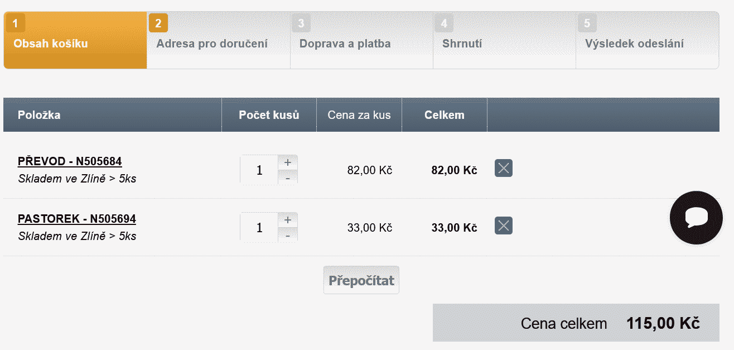Click the Cena celkem total box
The height and width of the screenshot is (350, 734).
(x=576, y=323)
